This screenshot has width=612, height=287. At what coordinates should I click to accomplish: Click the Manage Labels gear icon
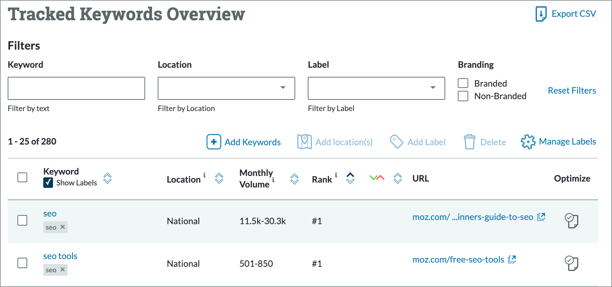(x=528, y=142)
